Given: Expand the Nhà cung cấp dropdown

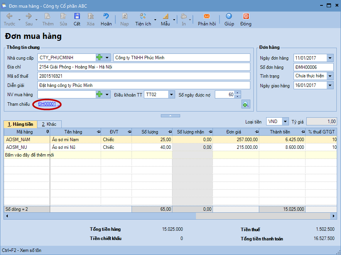Looking at the screenshot, I should pyautogui.click(x=107, y=57).
